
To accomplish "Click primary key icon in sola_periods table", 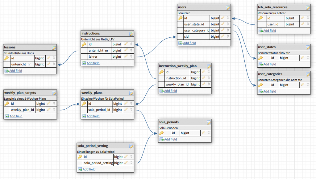I will (x=161, y=133).
